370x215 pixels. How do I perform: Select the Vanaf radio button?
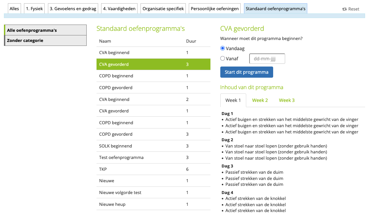pyautogui.click(x=223, y=58)
